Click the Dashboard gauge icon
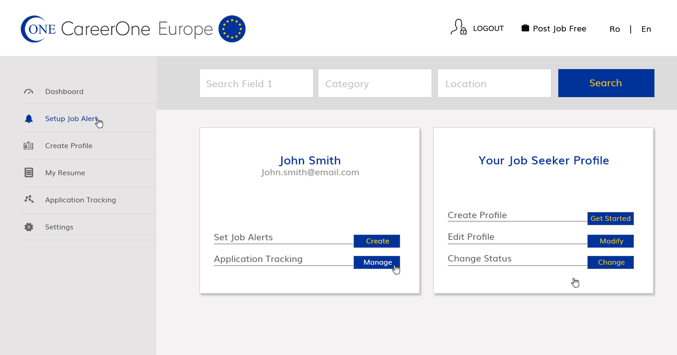Viewport: 677px width, 355px height. coord(29,92)
